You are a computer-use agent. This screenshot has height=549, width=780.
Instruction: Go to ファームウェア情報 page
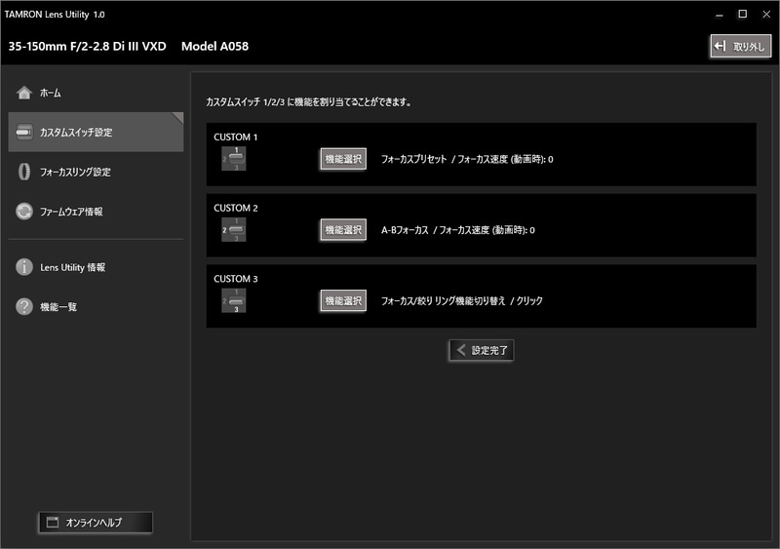click(96, 211)
